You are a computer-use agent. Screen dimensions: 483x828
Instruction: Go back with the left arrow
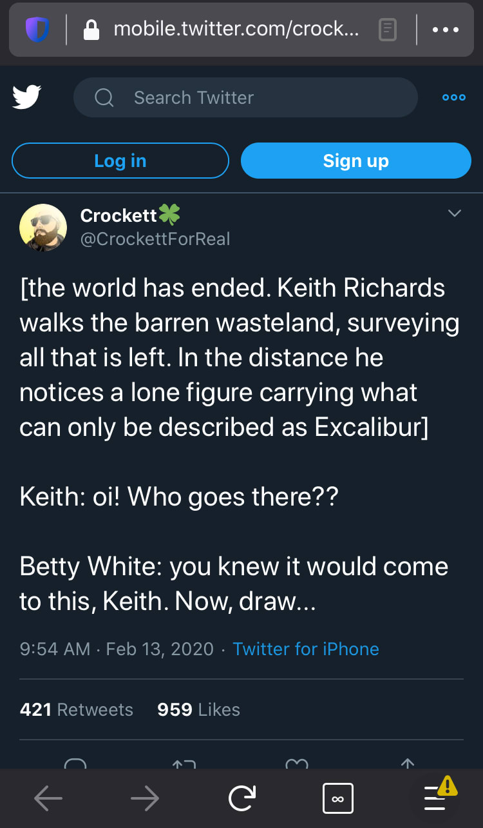point(48,800)
